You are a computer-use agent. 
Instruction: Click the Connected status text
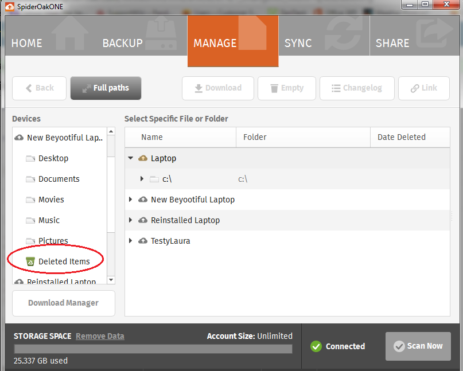tap(345, 346)
